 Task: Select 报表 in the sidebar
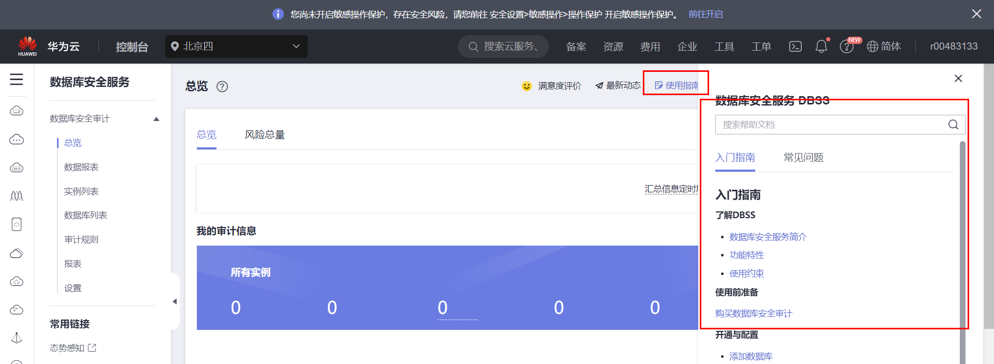tap(73, 264)
